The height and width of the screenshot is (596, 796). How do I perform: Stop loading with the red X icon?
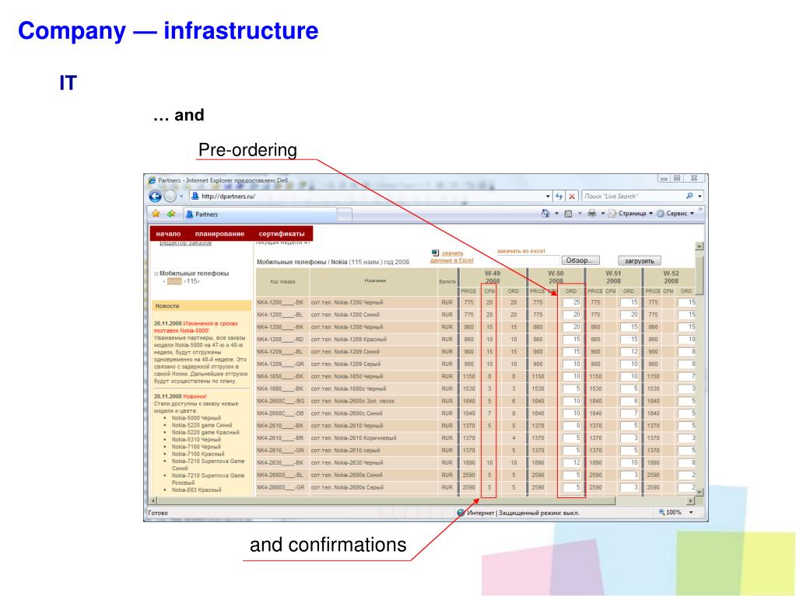pyautogui.click(x=572, y=196)
